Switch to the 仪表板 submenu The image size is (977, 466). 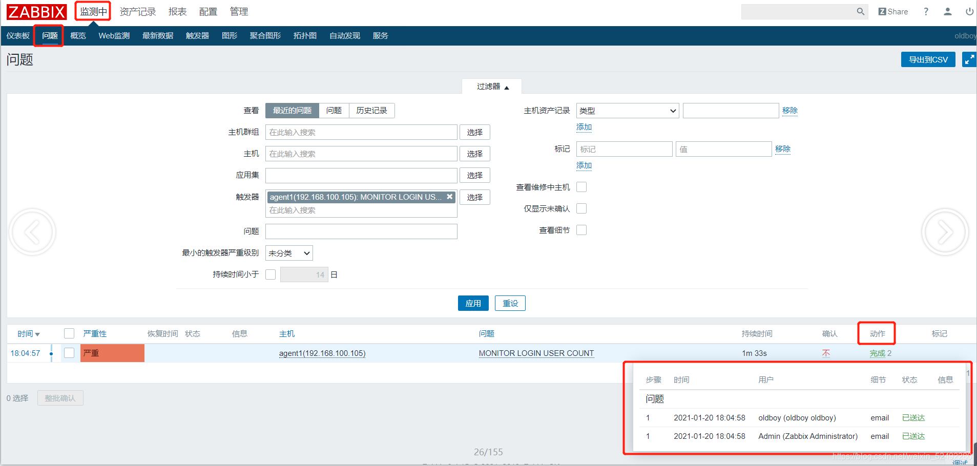(x=18, y=35)
